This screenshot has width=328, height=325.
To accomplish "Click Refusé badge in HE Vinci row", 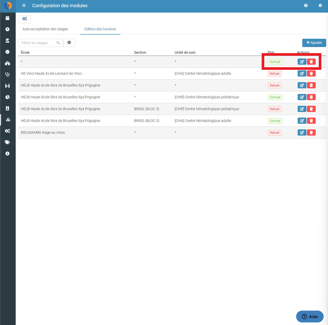I will (275, 74).
